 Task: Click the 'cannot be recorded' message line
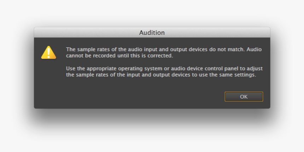[x=119, y=55]
